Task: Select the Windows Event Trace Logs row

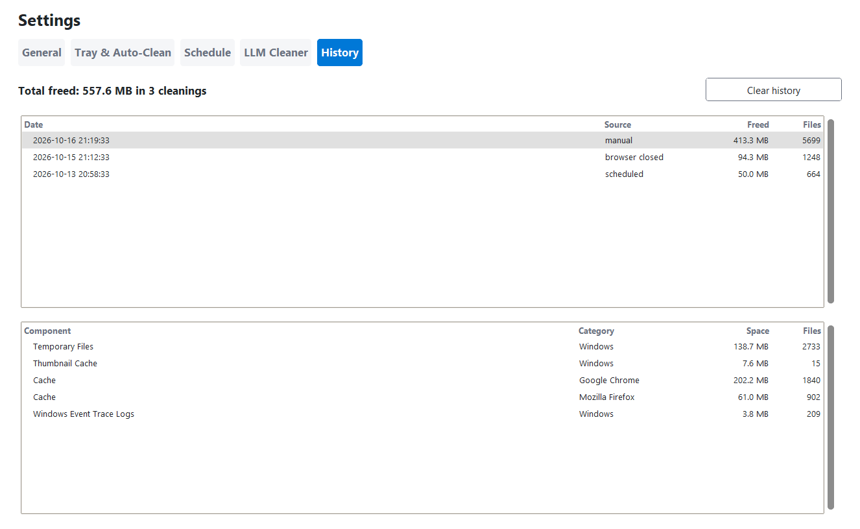Action: (x=423, y=414)
